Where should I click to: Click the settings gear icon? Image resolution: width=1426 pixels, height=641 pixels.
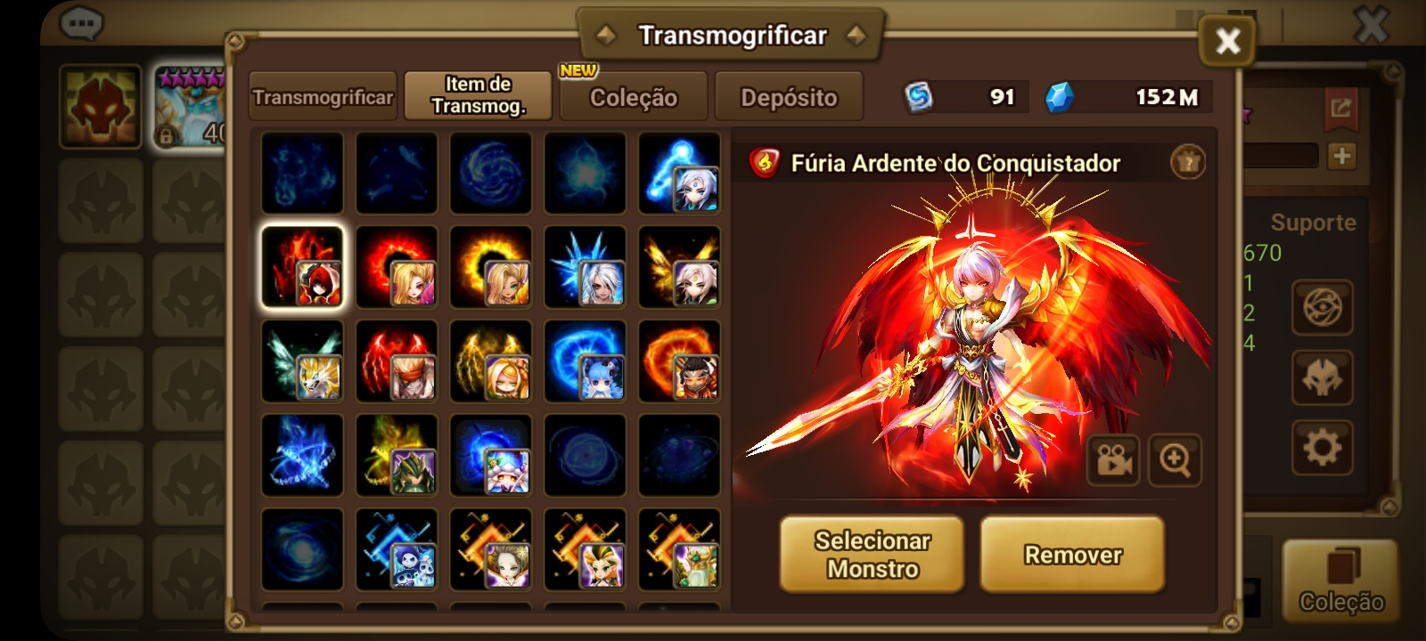tap(1323, 446)
